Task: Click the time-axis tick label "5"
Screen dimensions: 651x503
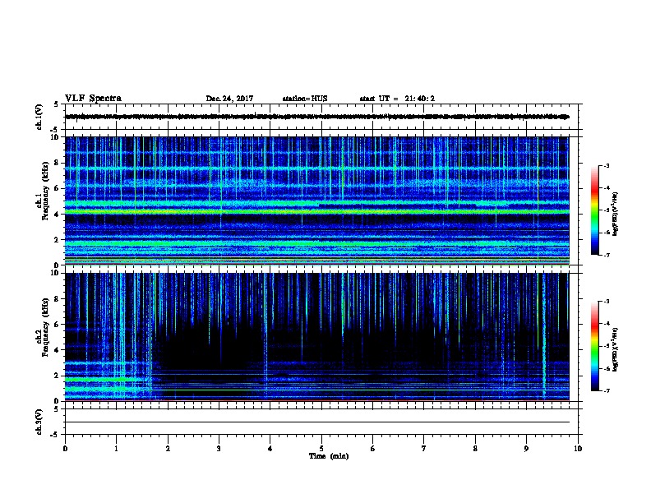Action: click(x=321, y=449)
